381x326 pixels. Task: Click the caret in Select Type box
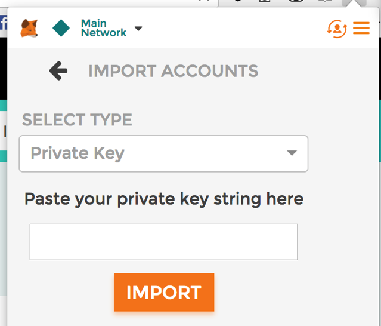292,153
